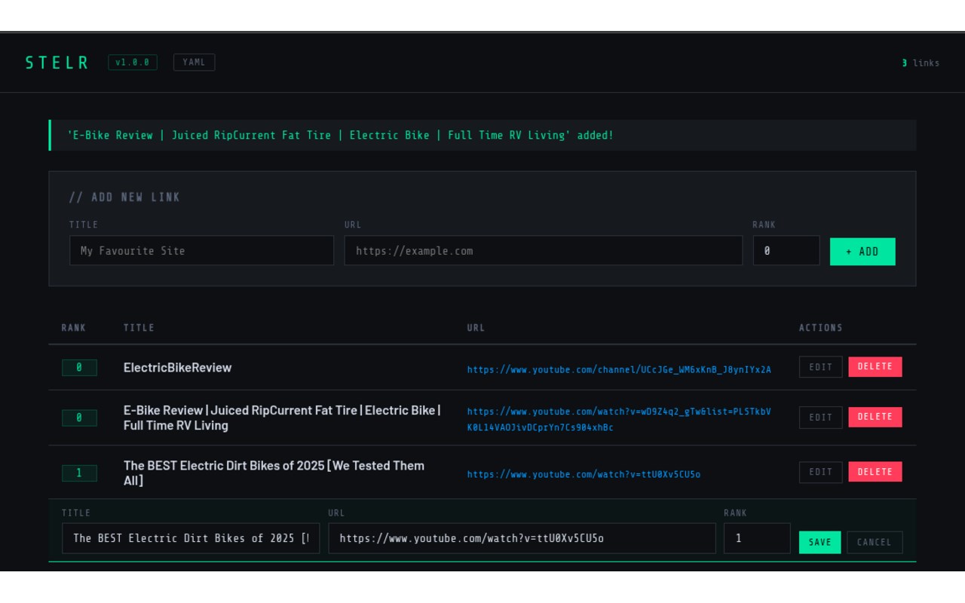Open the YAML view button
Image resolution: width=965 pixels, height=603 pixels.
(194, 63)
